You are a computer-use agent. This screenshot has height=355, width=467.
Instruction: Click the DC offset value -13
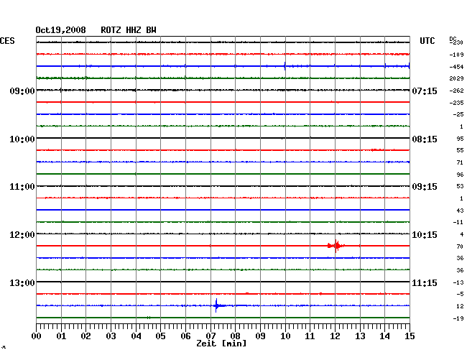click(x=458, y=282)
